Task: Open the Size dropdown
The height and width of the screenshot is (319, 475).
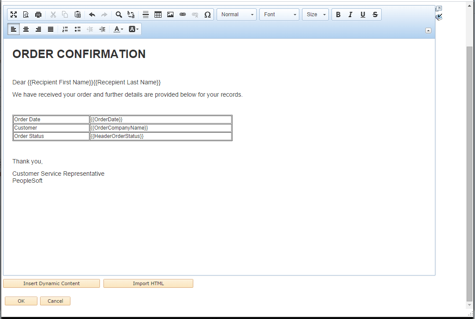Action: coord(315,14)
